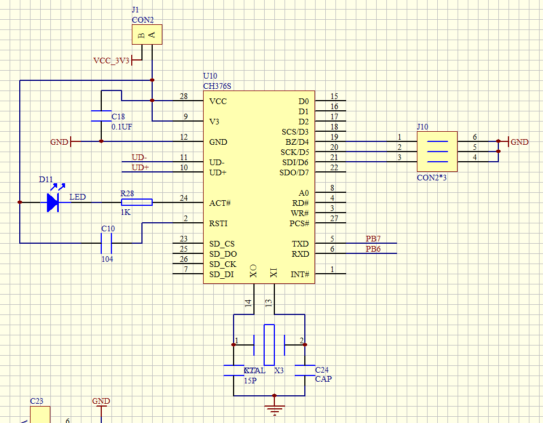The image size is (543, 423).
Task: Select the 1K resistor value text
Action: pos(126,212)
